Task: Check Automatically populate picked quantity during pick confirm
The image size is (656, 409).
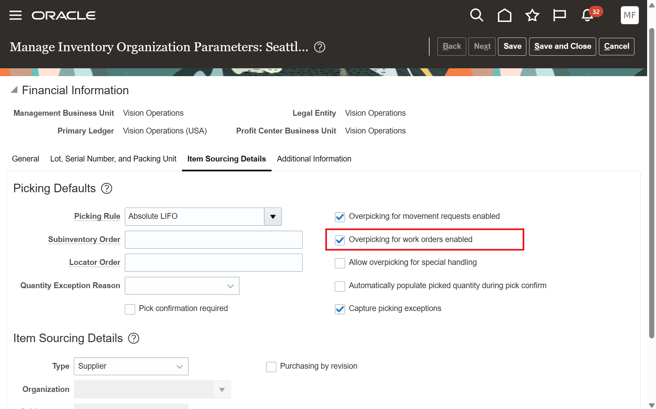Action: coord(340,286)
